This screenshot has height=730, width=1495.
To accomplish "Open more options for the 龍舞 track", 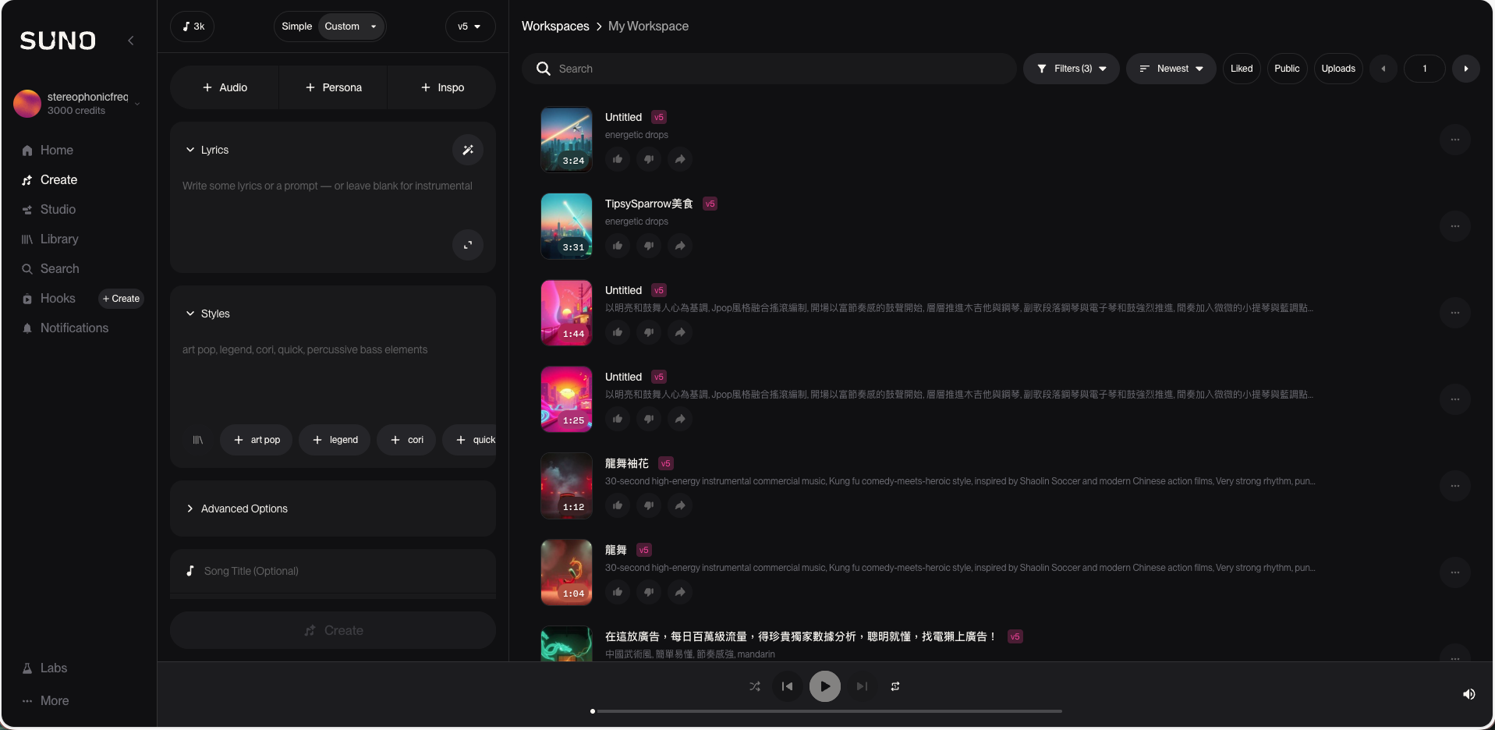I will [1454, 572].
